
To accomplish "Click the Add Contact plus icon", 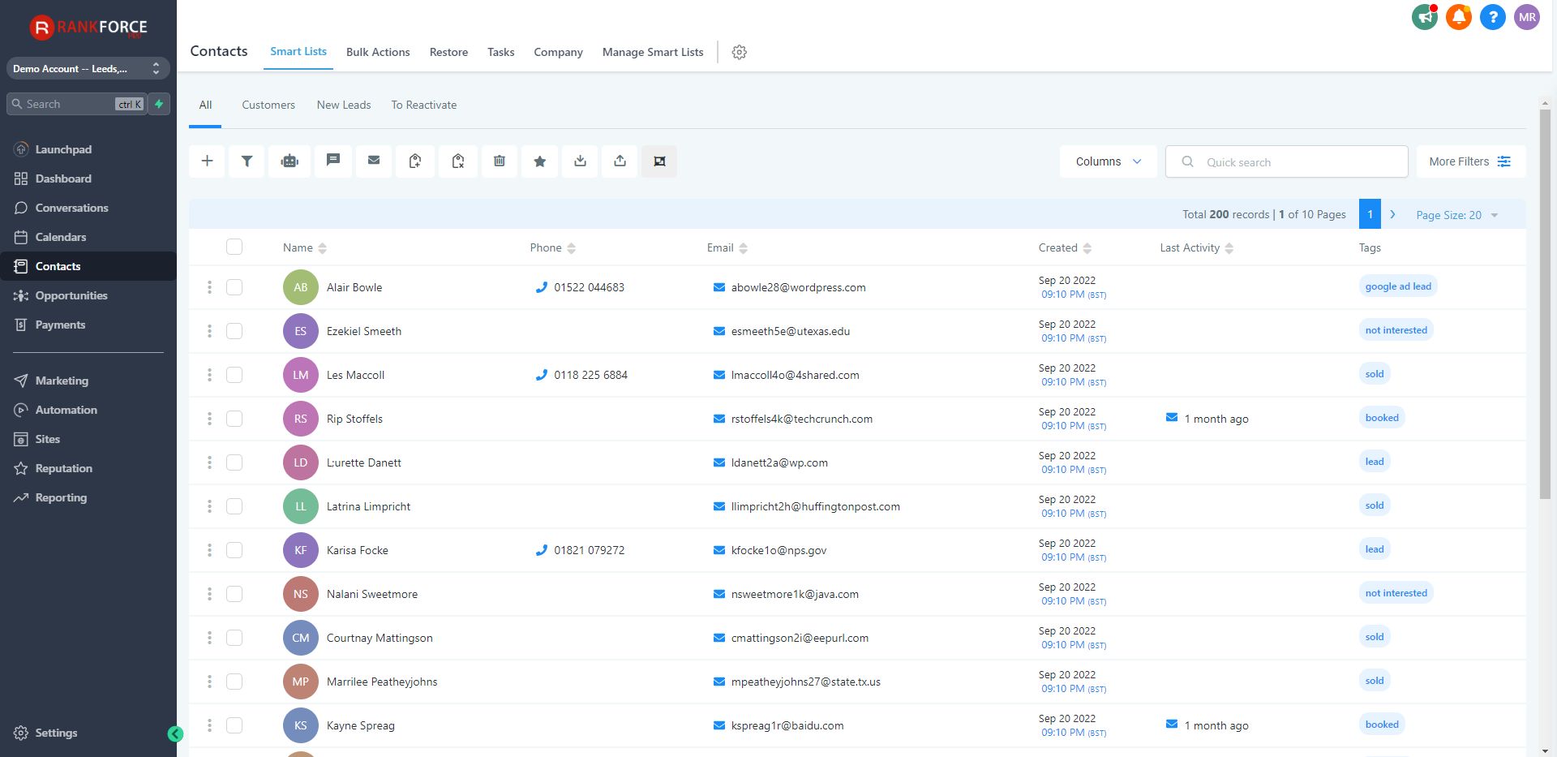I will [x=208, y=161].
